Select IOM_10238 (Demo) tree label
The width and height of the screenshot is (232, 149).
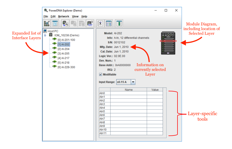pyautogui.click(x=67, y=35)
